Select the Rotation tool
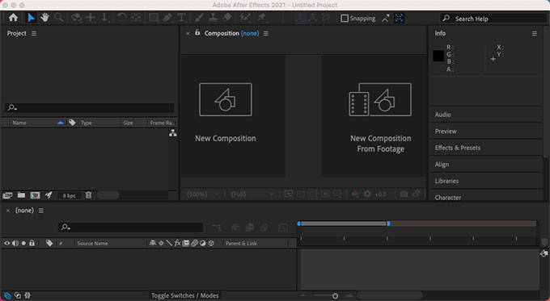 [121, 18]
